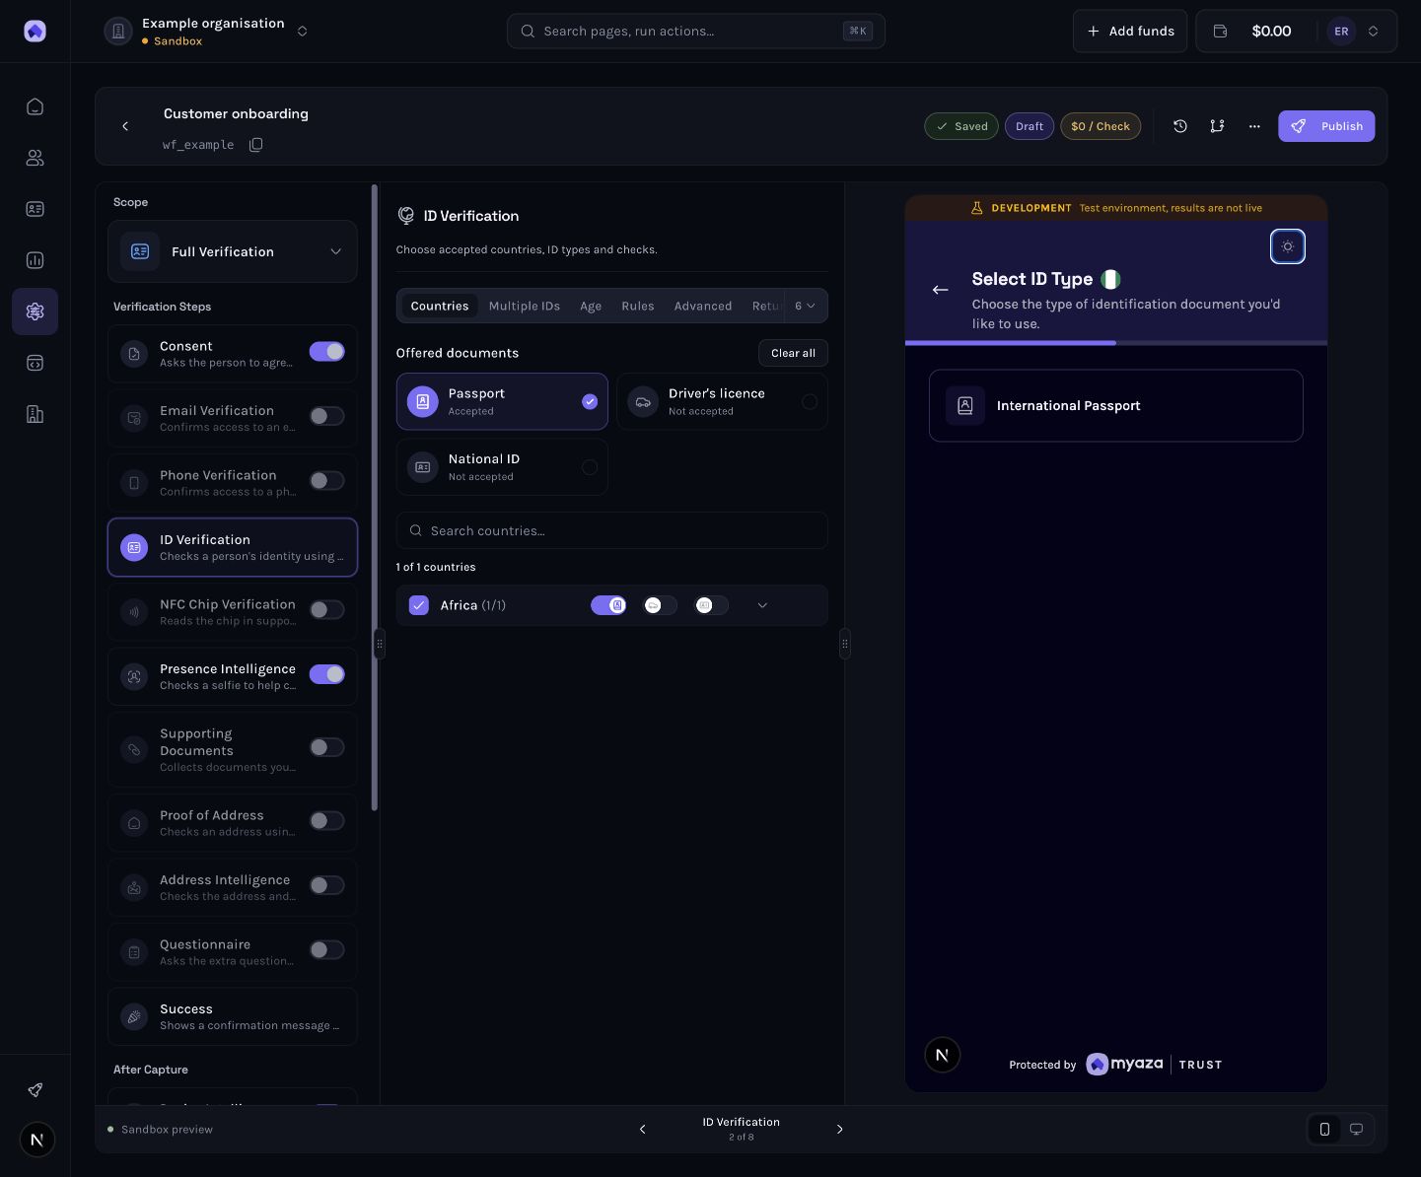
Task: Disable the Consent step toggle
Action: pos(327,352)
